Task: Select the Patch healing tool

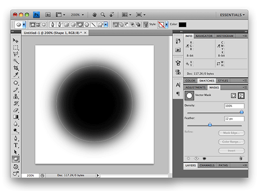Action: [x=16, y=83]
